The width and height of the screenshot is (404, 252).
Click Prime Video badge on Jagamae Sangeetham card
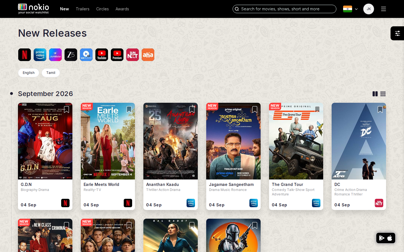[x=254, y=203]
